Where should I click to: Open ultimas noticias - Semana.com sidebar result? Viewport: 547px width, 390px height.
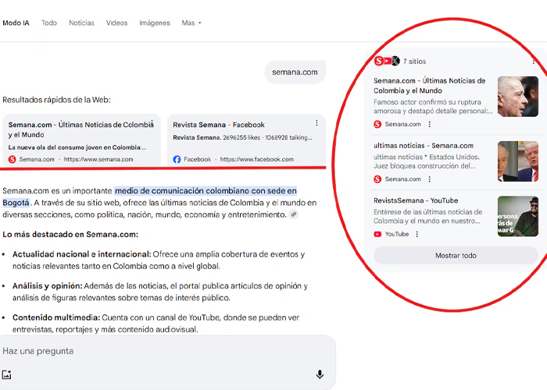(424, 146)
